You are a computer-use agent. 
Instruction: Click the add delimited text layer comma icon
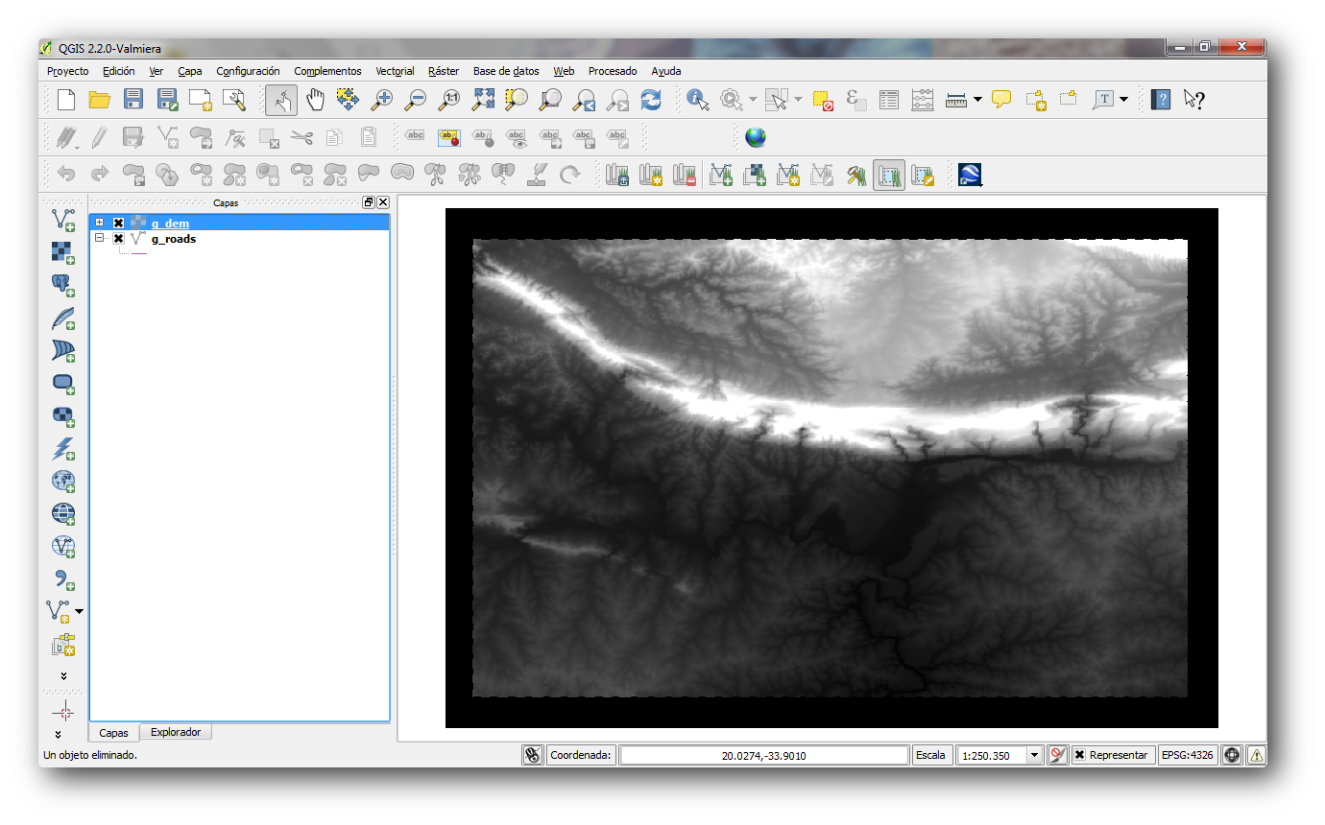[x=62, y=578]
